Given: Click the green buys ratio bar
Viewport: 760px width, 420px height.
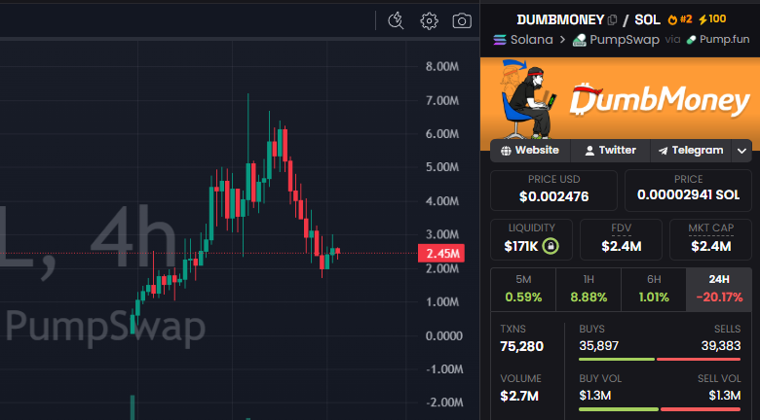Looking at the screenshot, I should click(x=617, y=359).
